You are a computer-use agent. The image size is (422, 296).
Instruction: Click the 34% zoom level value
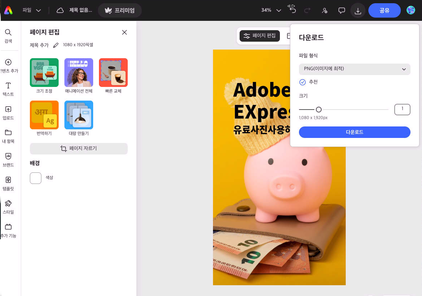(266, 10)
